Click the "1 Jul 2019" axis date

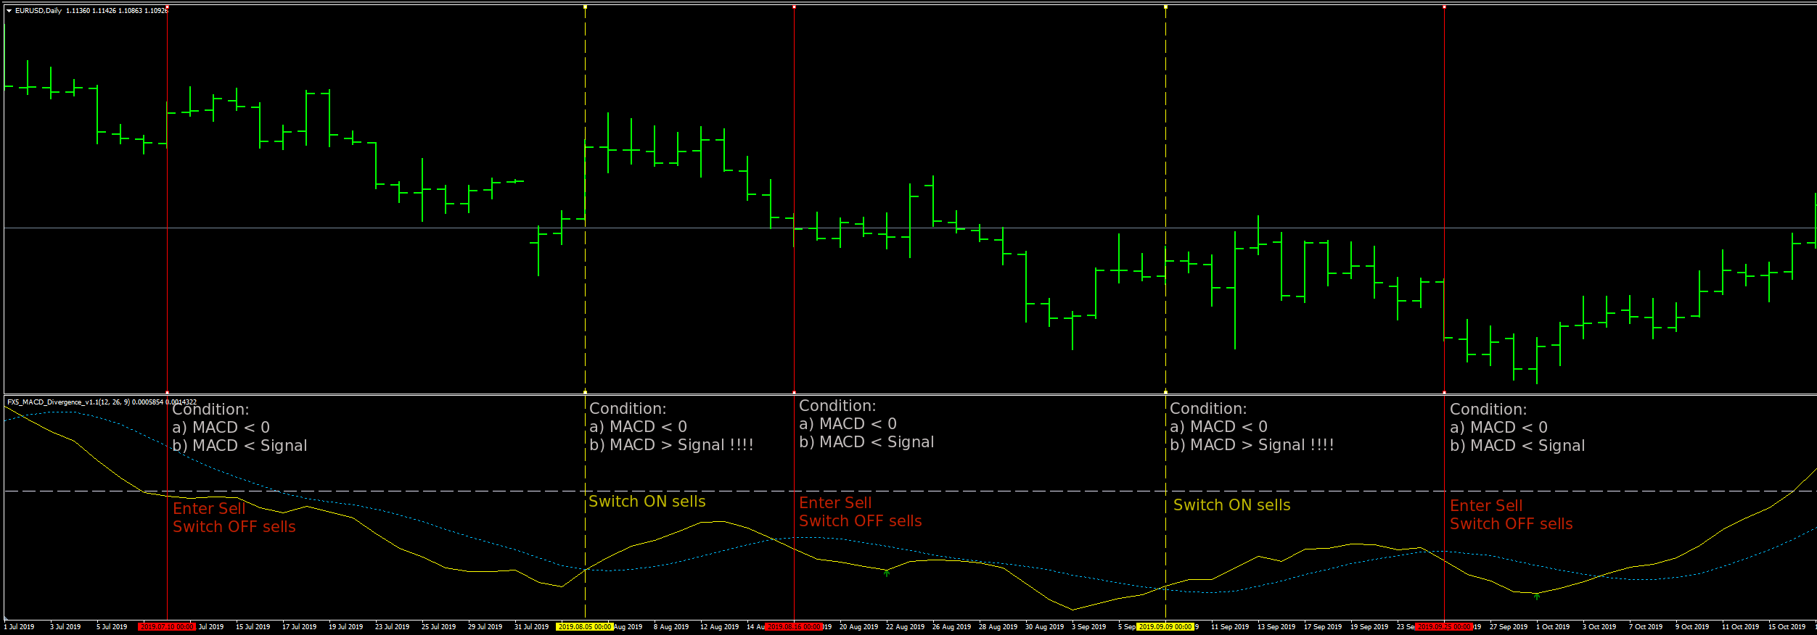click(20, 626)
